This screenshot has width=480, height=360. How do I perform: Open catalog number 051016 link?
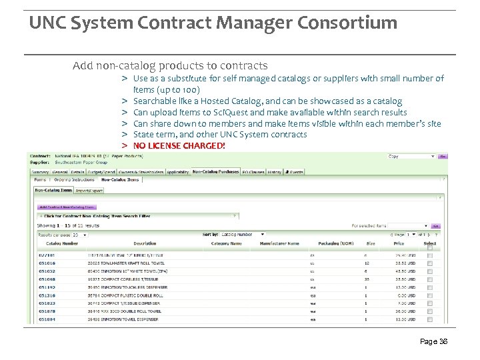[x=47, y=263]
